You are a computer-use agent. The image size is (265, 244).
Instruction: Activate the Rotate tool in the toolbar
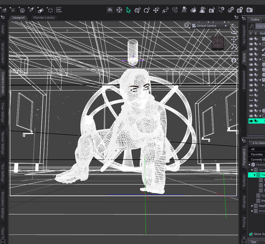tap(147, 10)
